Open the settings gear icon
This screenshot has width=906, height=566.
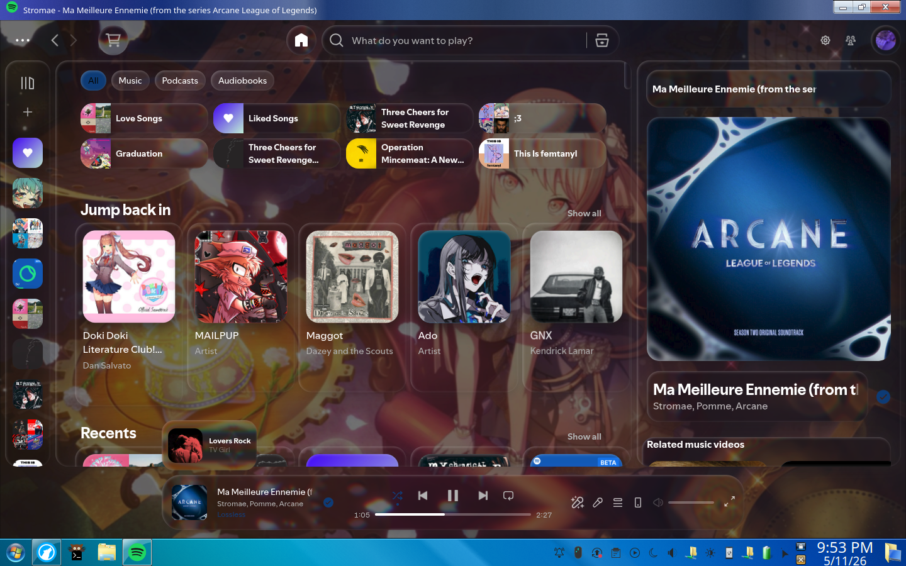click(x=825, y=40)
